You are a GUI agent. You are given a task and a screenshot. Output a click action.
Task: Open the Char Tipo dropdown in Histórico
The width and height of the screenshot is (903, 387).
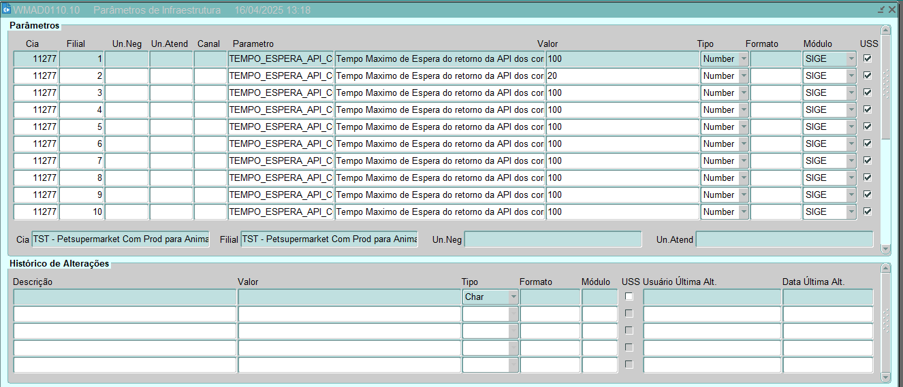[513, 297]
